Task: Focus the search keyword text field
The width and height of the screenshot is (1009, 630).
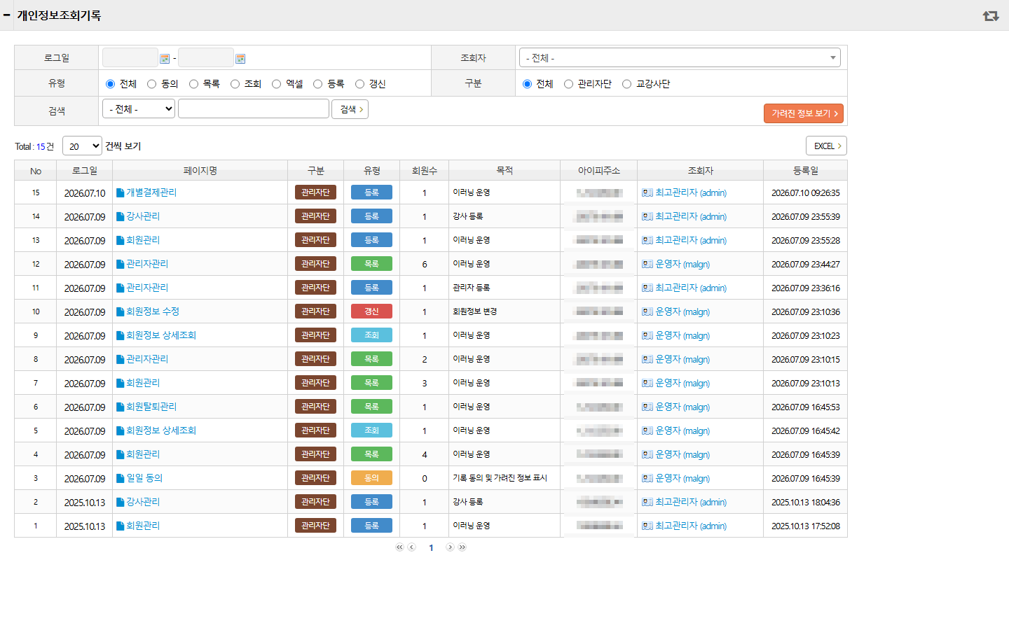Action: pos(254,108)
